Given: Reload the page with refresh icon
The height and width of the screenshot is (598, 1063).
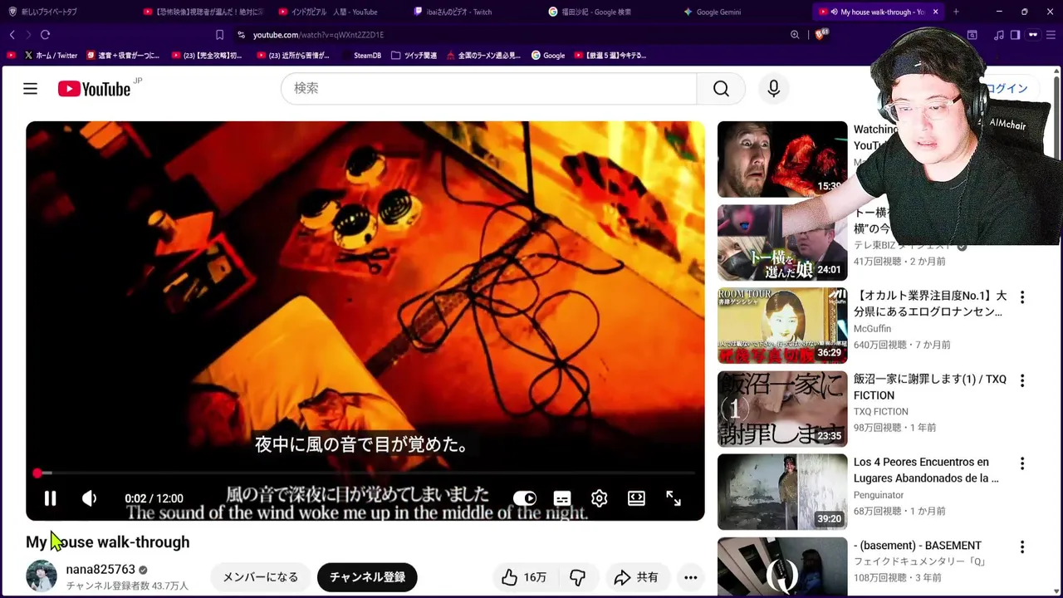Looking at the screenshot, I should pos(45,35).
